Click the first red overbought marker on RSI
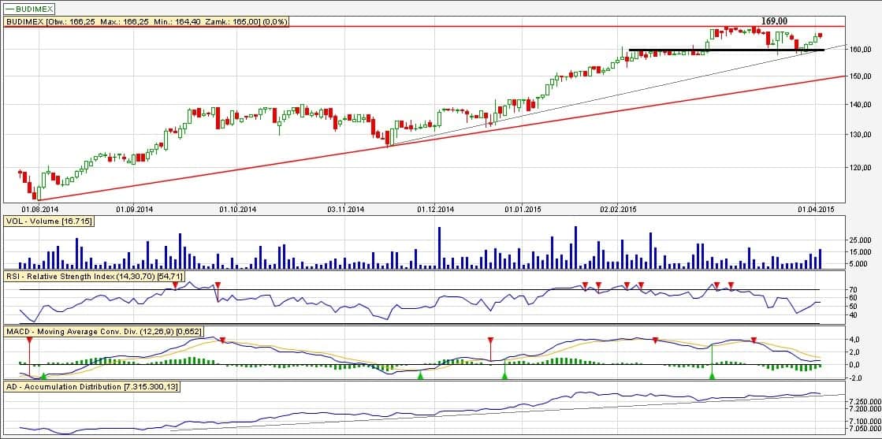Viewport: 882px width, 439px height. click(175, 285)
